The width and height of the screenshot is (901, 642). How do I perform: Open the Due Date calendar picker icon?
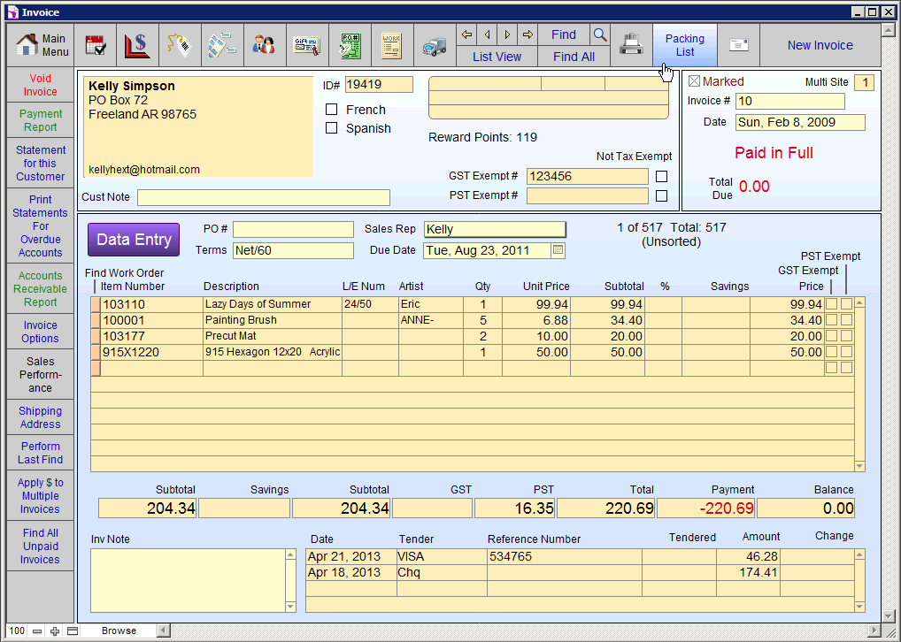(558, 250)
